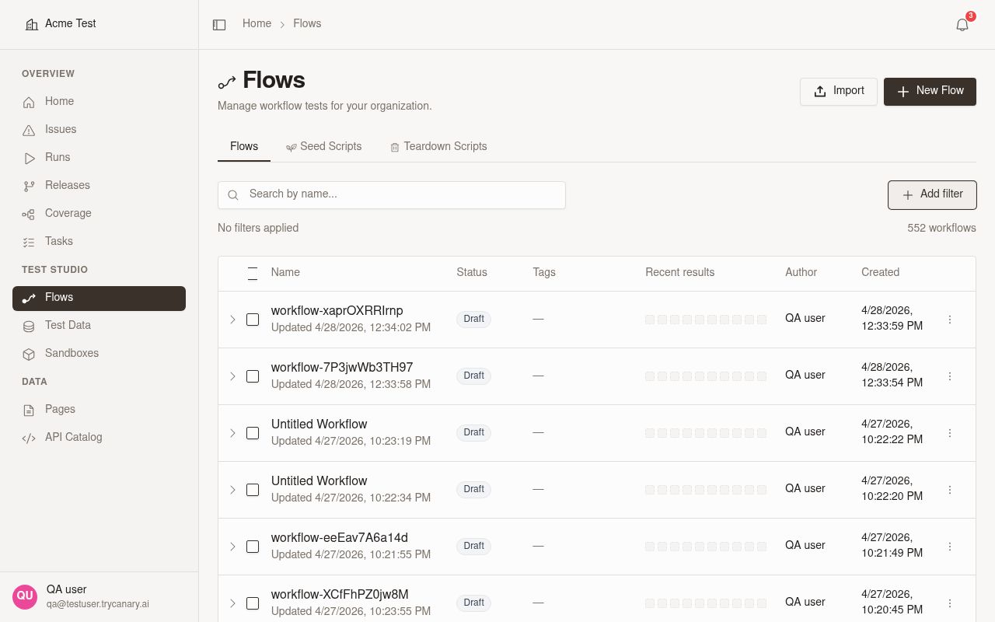Image resolution: width=995 pixels, height=622 pixels.
Task: Switch to the Teardown Scripts tab
Action: click(x=438, y=146)
